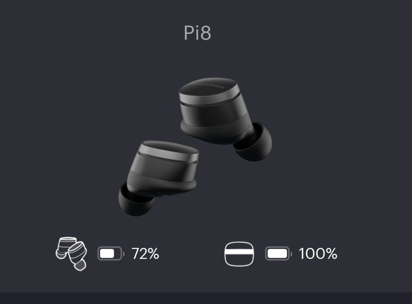Click the white stripe on case icon
The width and height of the screenshot is (412, 304).
click(239, 253)
